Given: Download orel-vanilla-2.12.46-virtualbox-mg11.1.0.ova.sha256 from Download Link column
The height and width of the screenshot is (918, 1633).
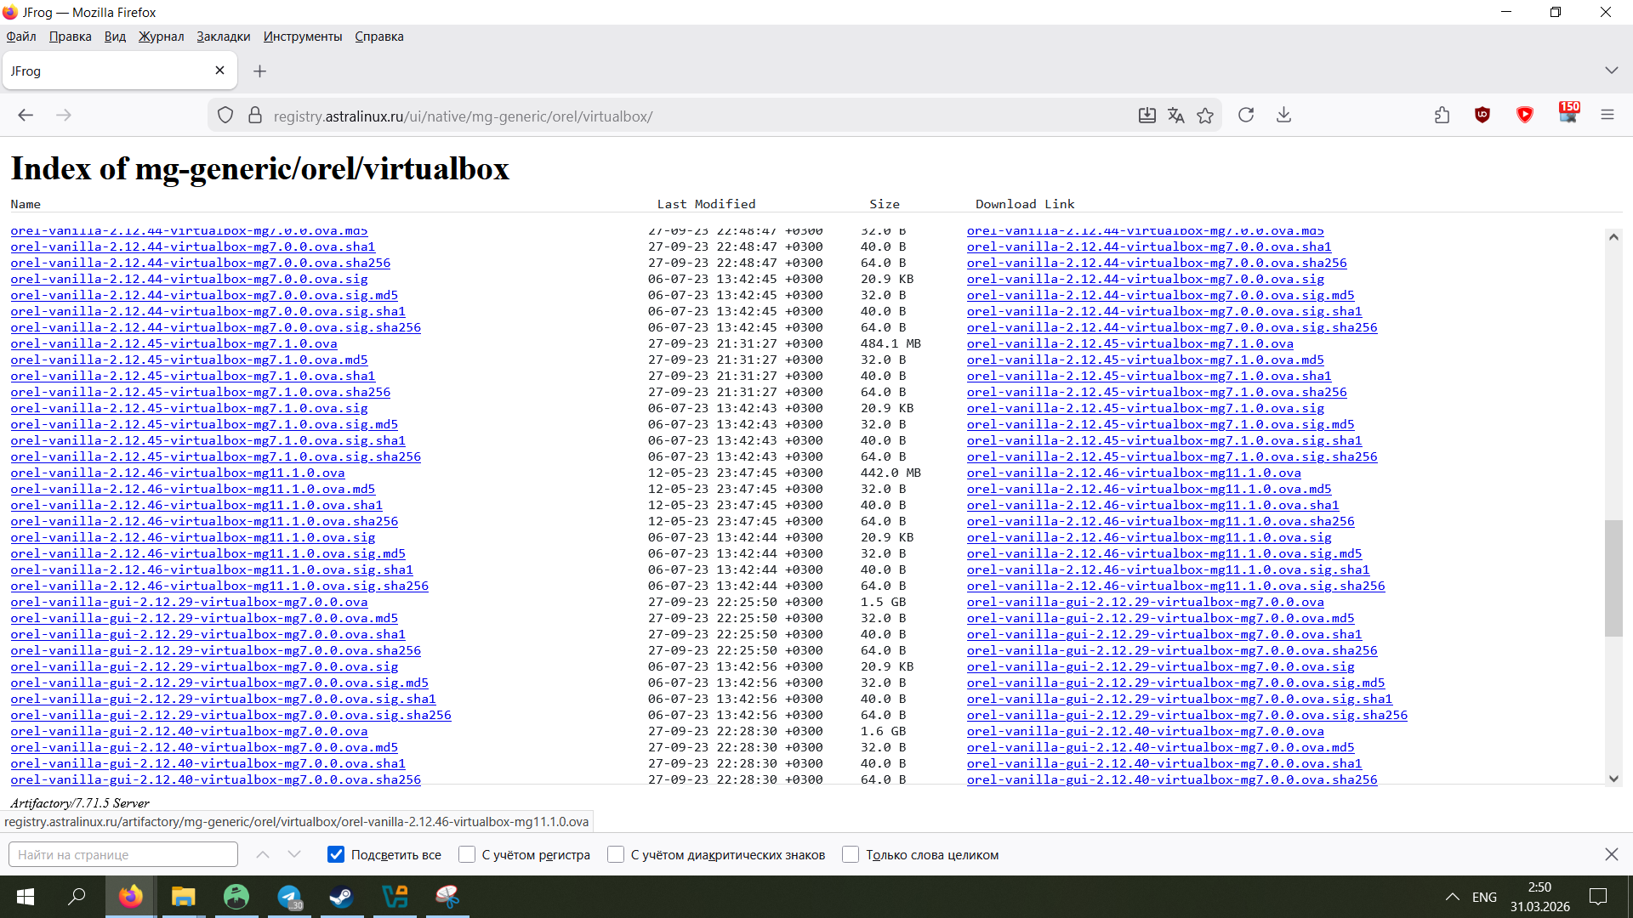Looking at the screenshot, I should click(x=1161, y=521).
